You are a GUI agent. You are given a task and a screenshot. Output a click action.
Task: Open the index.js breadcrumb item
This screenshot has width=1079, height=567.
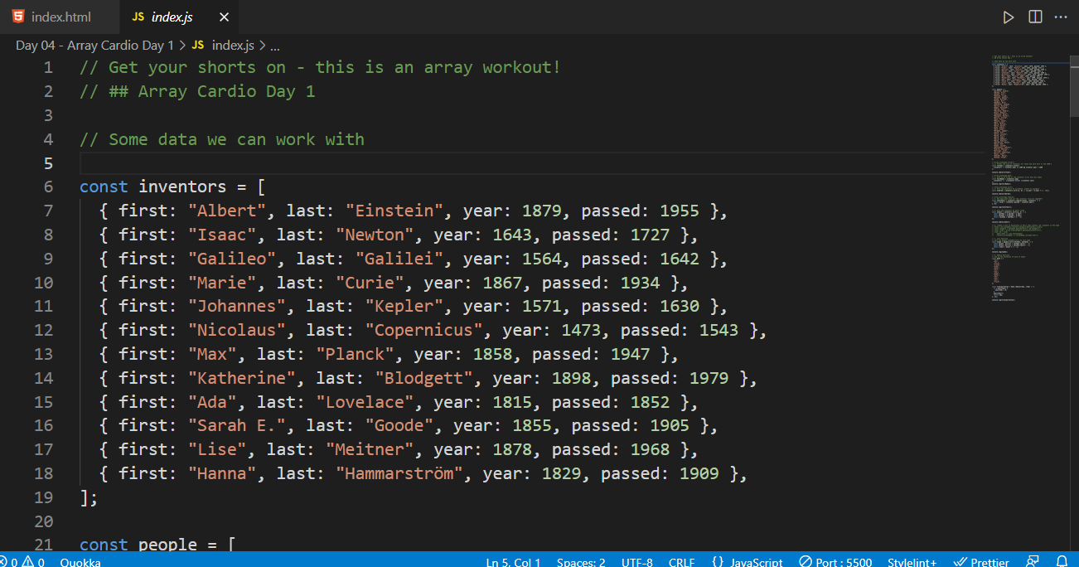[x=233, y=45]
